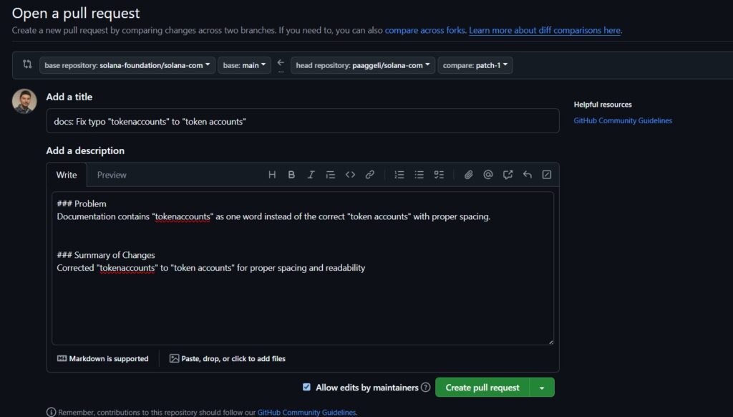Add a link using the link icon

[x=370, y=175]
